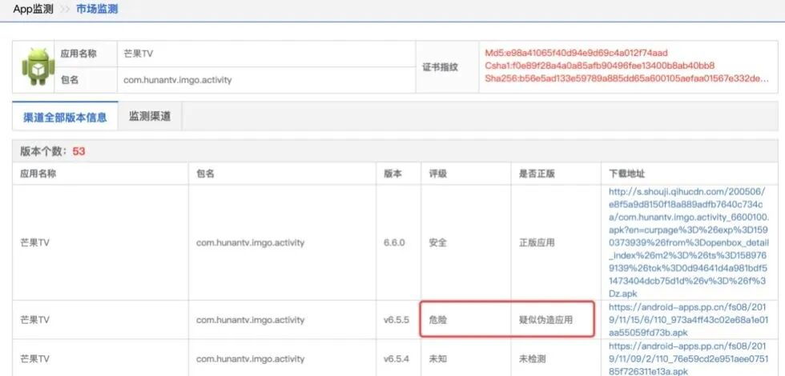Click package name in the 6.6.0 row
785x376 pixels.
click(x=250, y=243)
